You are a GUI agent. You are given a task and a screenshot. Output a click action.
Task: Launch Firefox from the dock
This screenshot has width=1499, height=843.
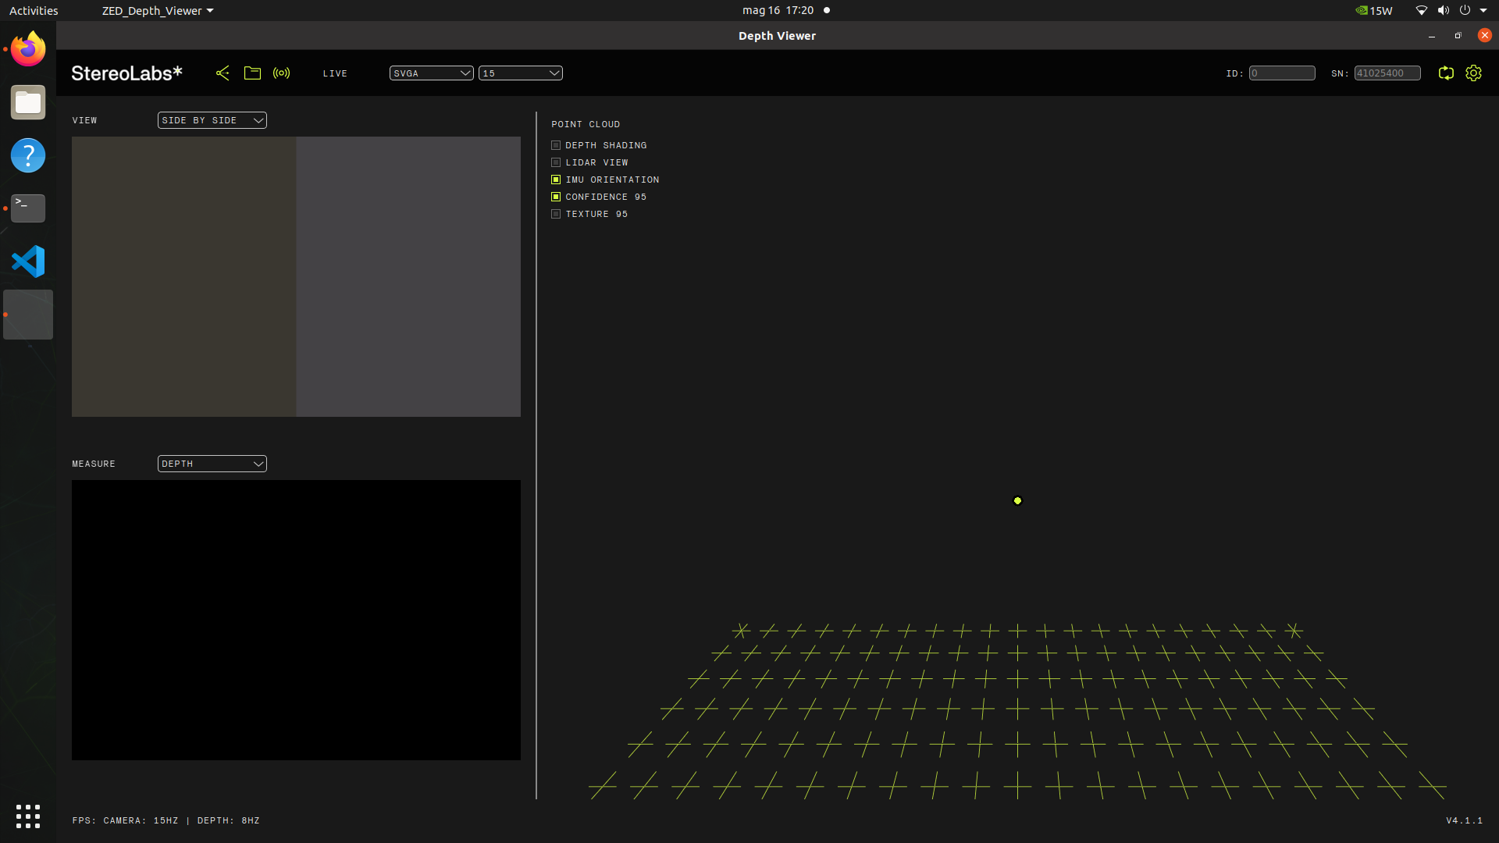point(27,48)
